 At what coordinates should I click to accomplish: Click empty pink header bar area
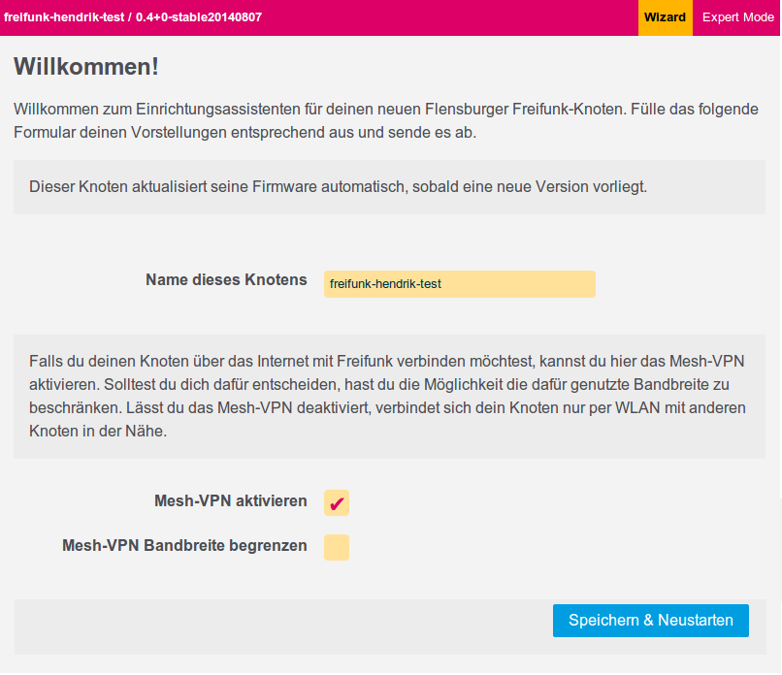(x=446, y=17)
